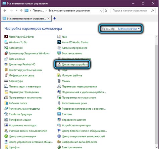
Task: Expand the breadcrumb chevron after Панель...
Action: (46, 11)
